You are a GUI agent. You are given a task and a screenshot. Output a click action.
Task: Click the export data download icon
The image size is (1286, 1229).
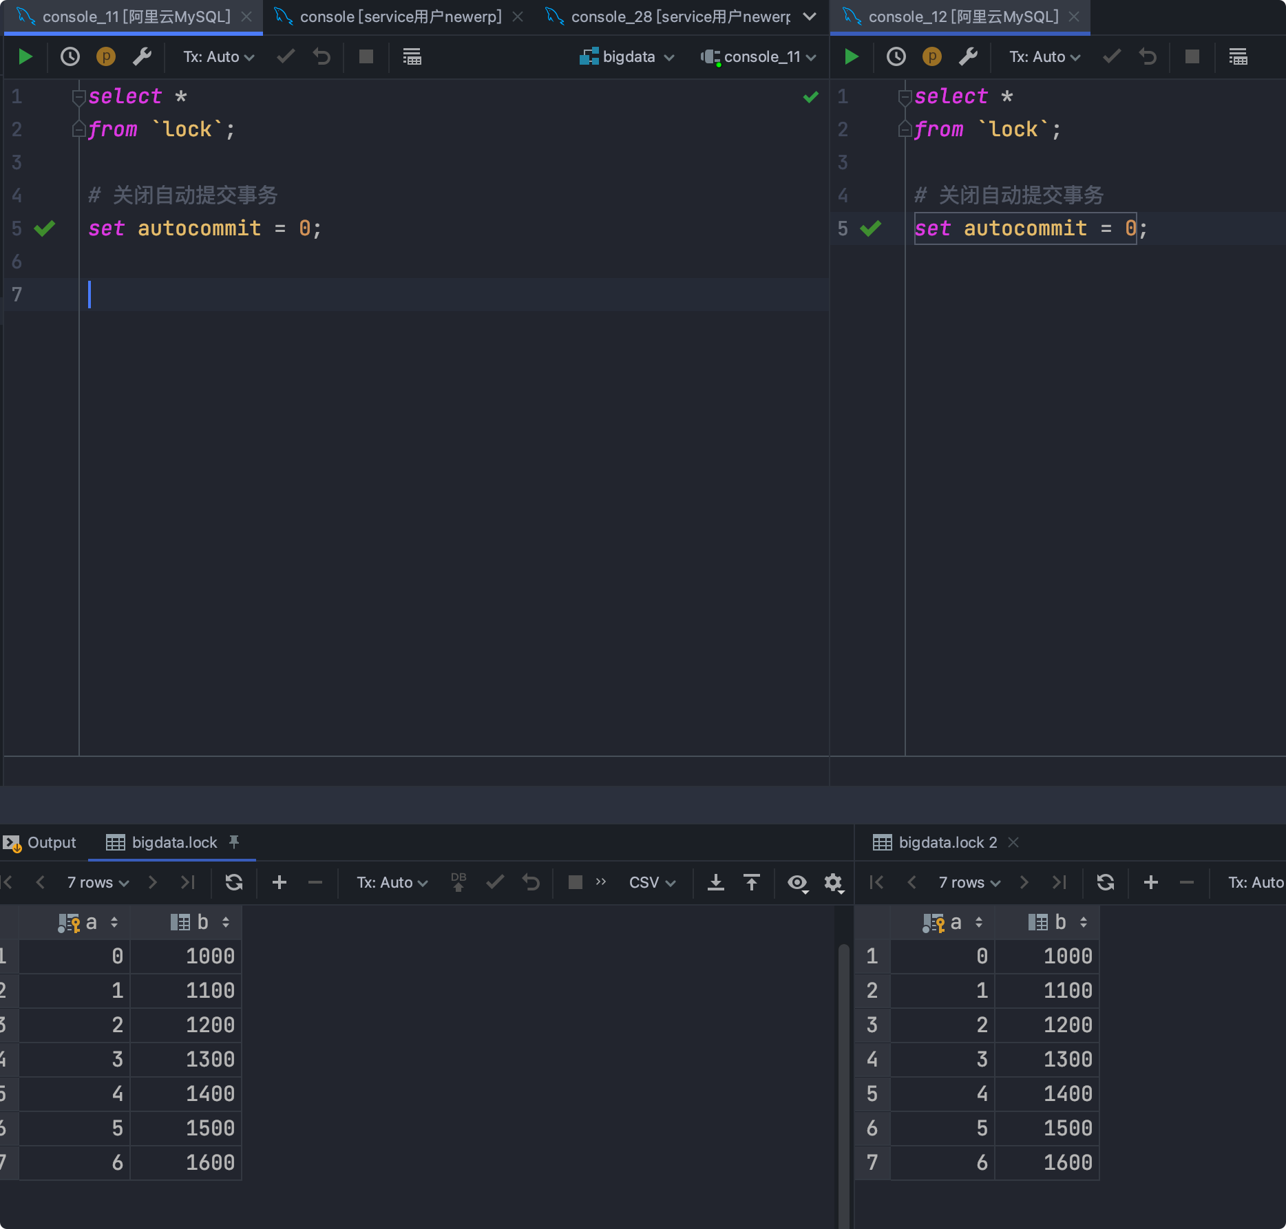pos(716,882)
